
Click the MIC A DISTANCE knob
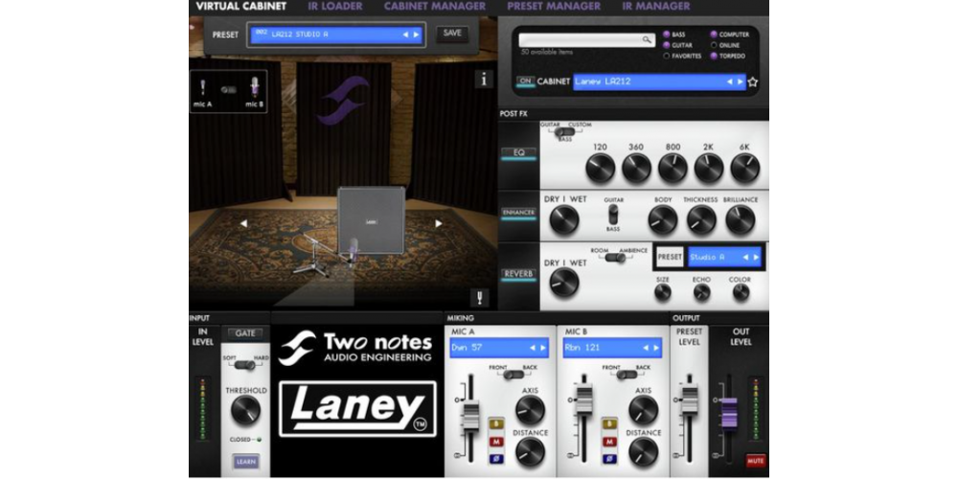tap(531, 453)
